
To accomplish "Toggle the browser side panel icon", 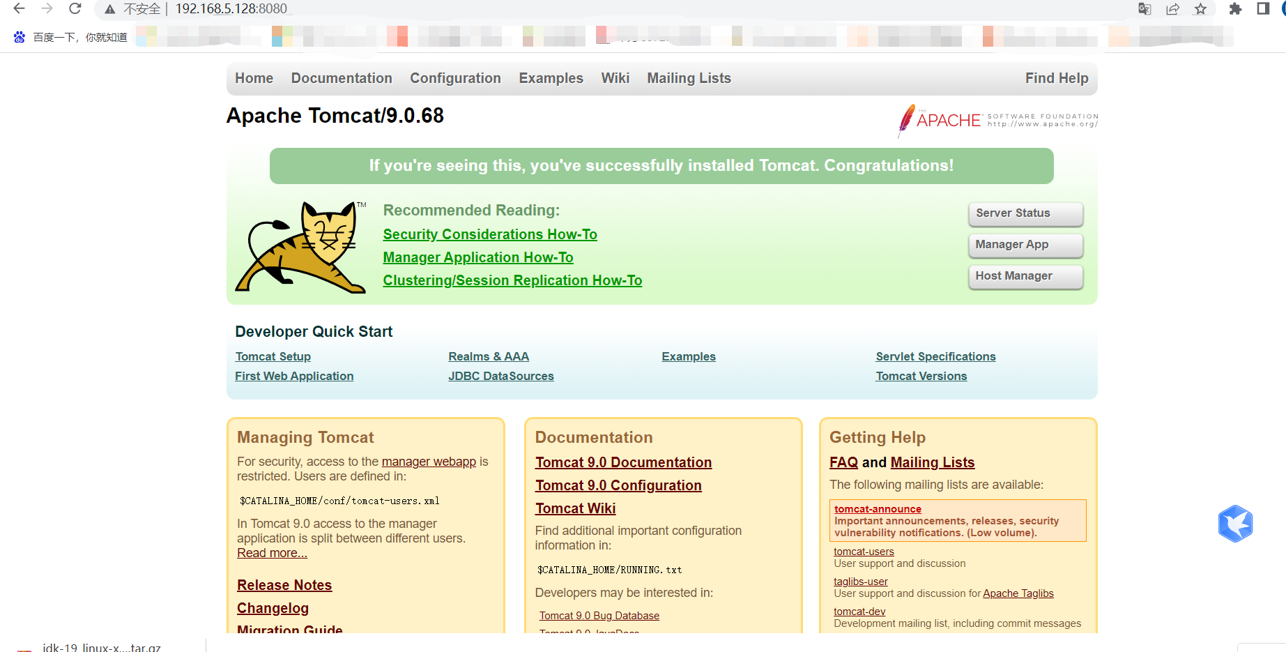I will (1262, 9).
